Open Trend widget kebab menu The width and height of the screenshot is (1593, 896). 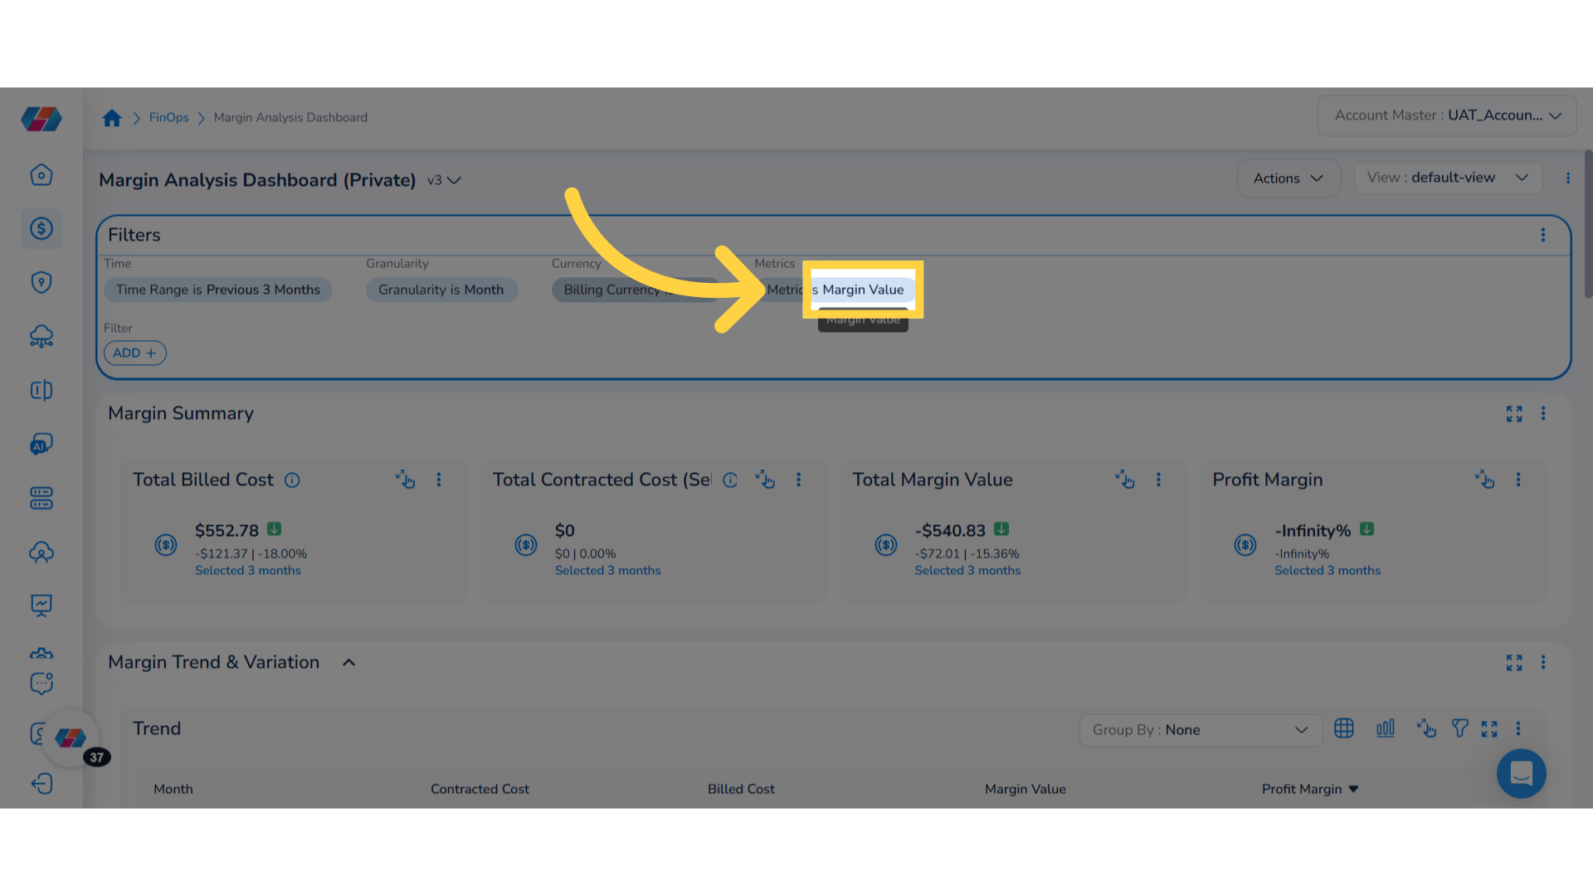tap(1518, 728)
